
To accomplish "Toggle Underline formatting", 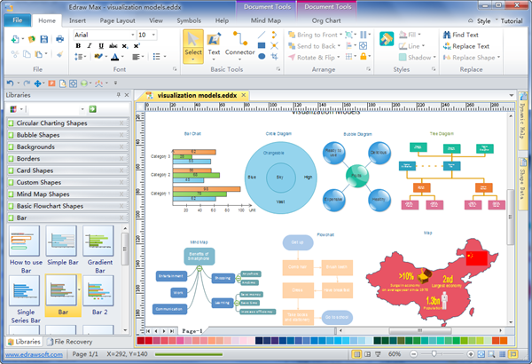I will (x=101, y=46).
